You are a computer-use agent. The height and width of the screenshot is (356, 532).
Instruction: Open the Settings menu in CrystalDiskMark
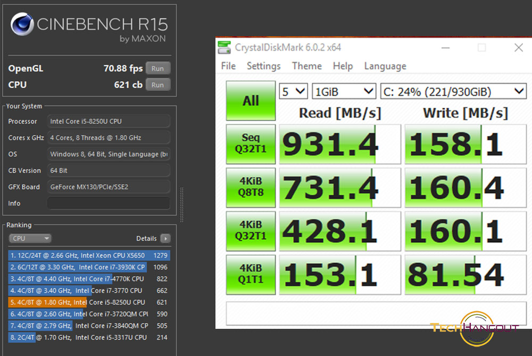[x=264, y=66]
